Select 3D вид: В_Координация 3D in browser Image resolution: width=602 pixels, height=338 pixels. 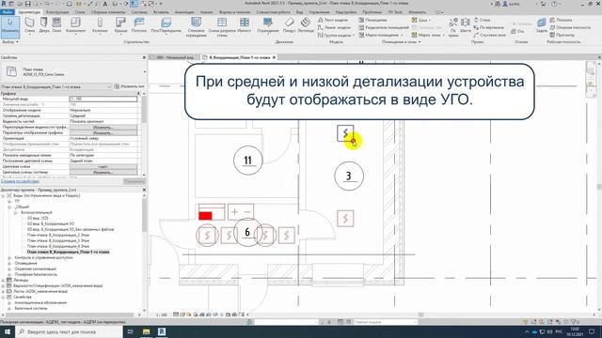(50, 223)
